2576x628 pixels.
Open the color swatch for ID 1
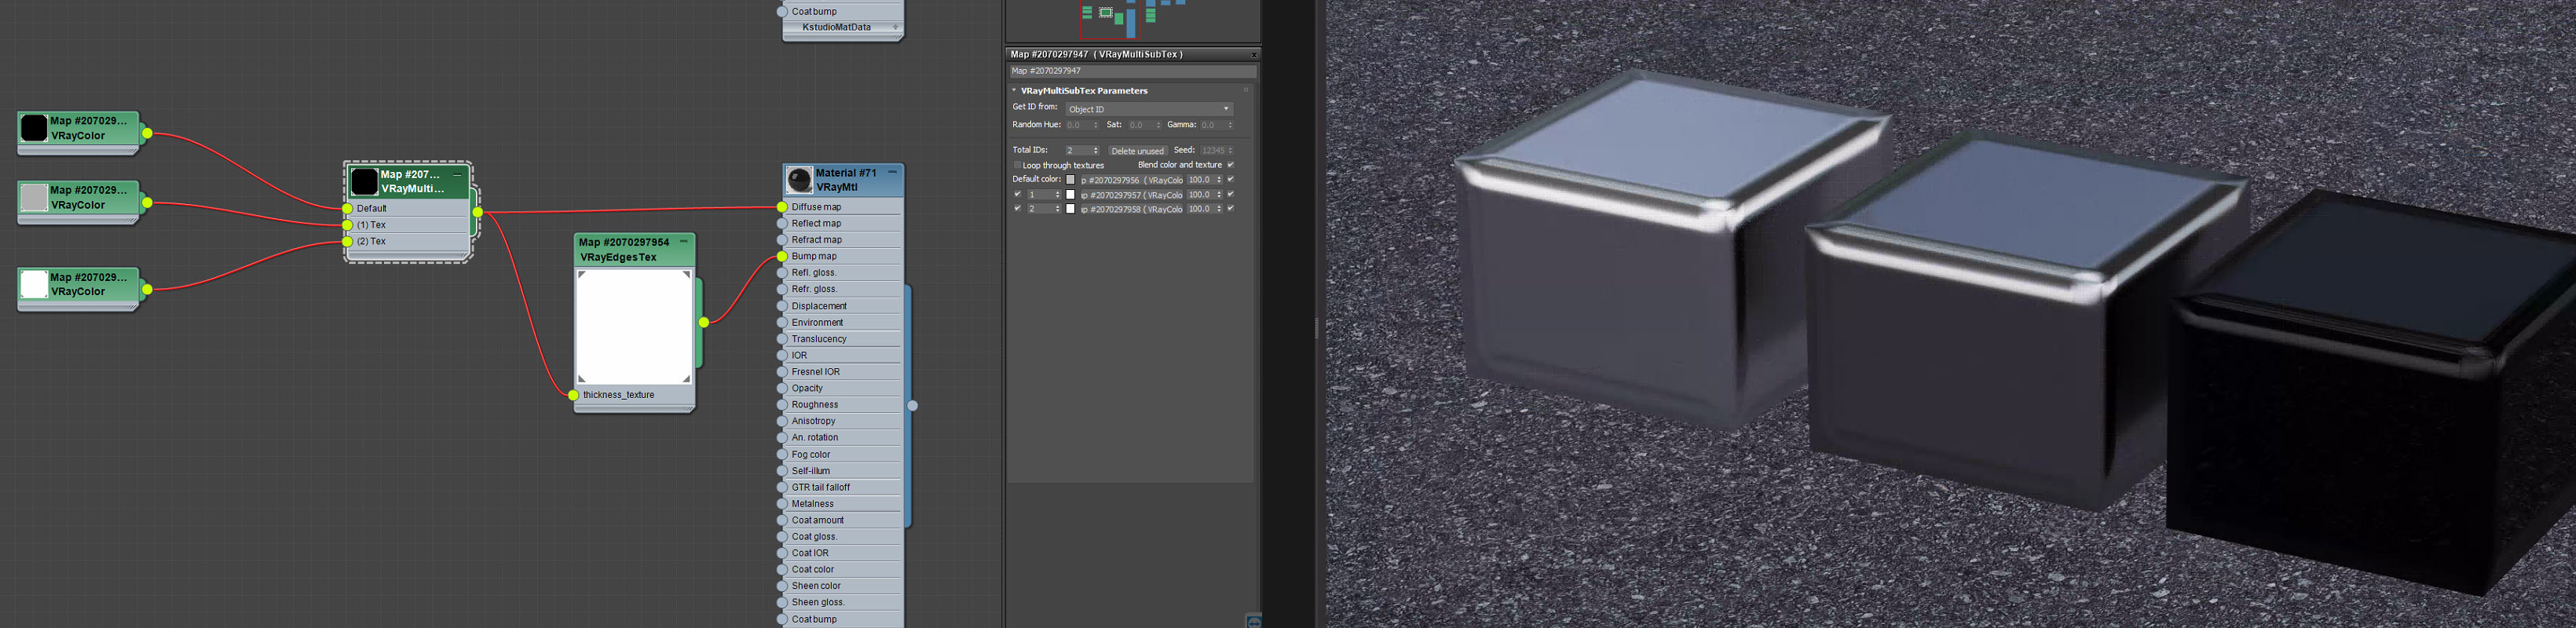point(1070,195)
